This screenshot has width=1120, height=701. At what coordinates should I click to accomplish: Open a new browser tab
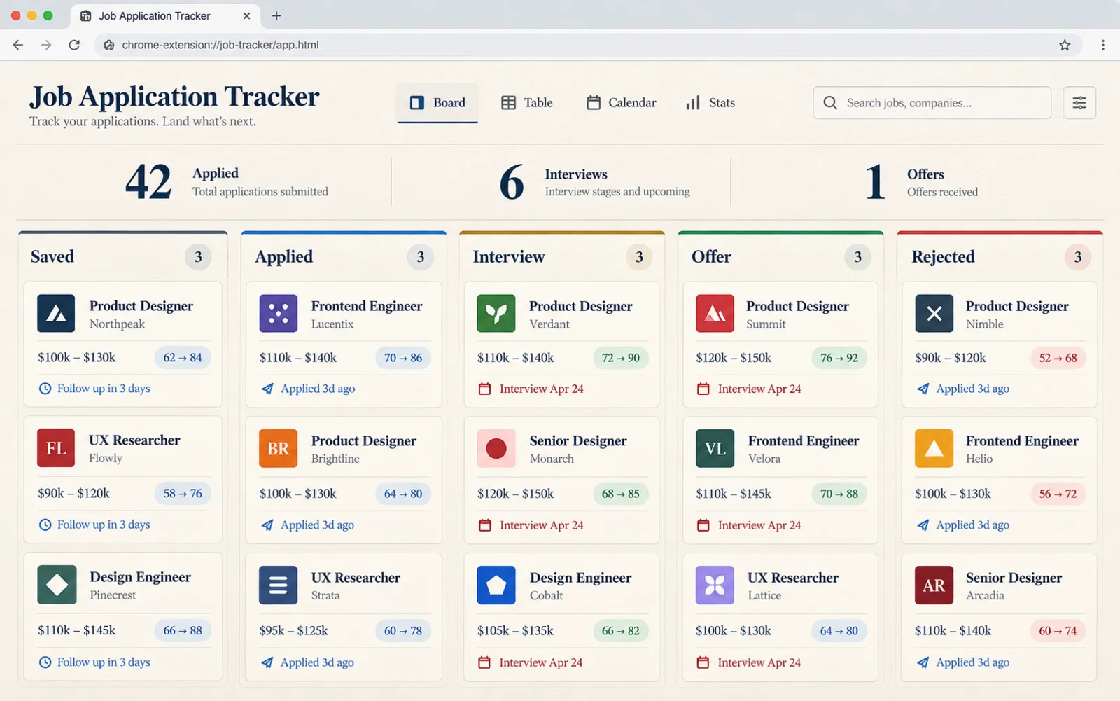tap(276, 15)
